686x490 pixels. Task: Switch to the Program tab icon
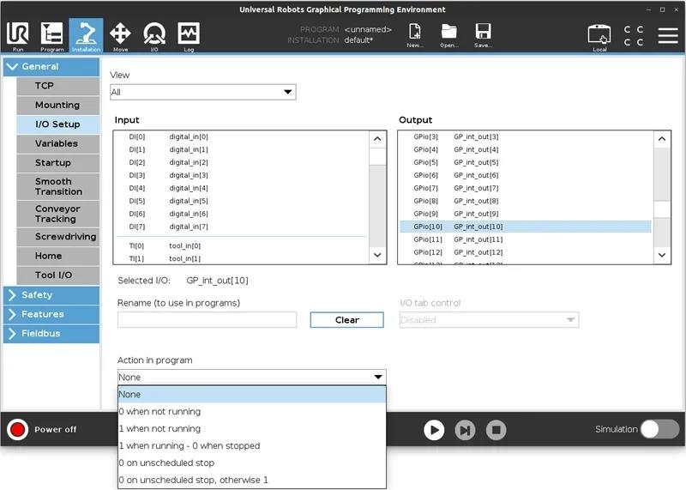(x=51, y=35)
